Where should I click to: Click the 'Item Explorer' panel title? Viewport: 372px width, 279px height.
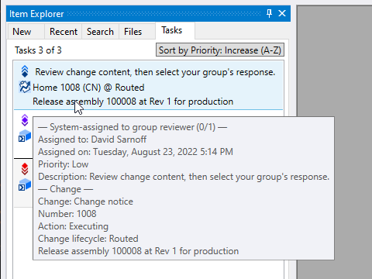(36, 14)
